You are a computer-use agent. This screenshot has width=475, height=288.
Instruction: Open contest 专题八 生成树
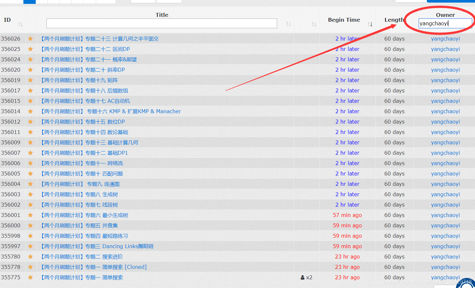point(79,194)
